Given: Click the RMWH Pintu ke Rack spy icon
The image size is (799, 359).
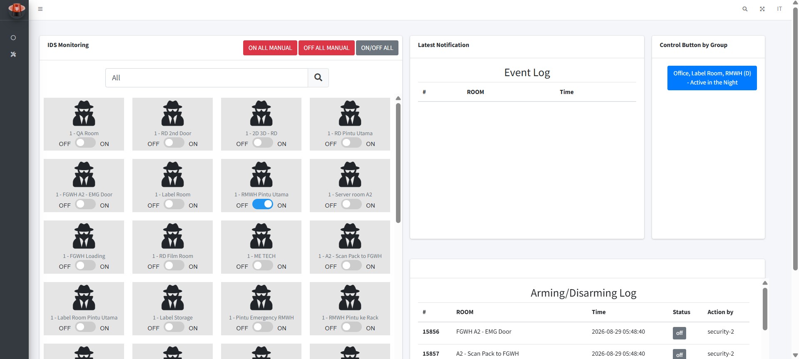Looking at the screenshot, I should pyautogui.click(x=350, y=297).
